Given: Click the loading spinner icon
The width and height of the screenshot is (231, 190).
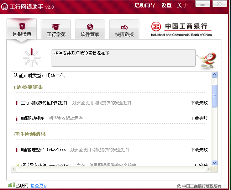Looking at the screenshot, I should [x=32, y=58].
